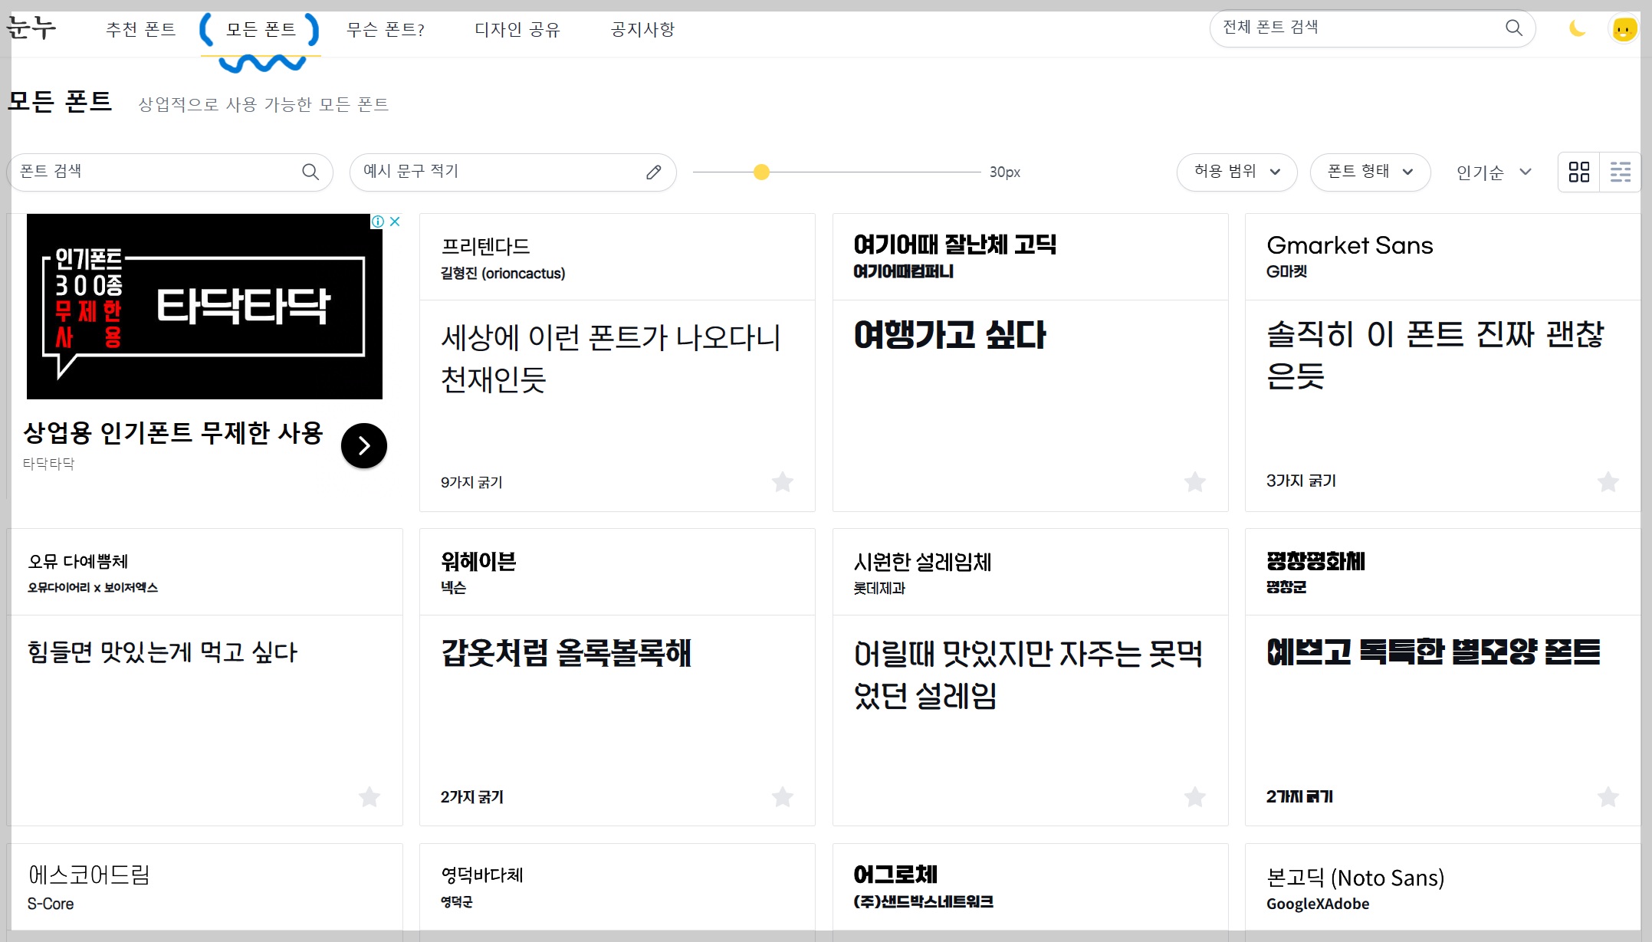
Task: Open the 본고딕 (Noto Sans) font title
Action: coord(1355,877)
